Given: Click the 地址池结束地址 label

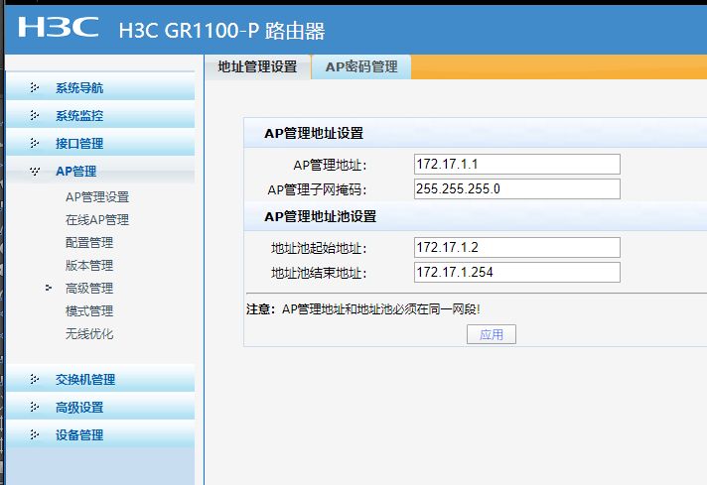Looking at the screenshot, I should coord(319,273).
